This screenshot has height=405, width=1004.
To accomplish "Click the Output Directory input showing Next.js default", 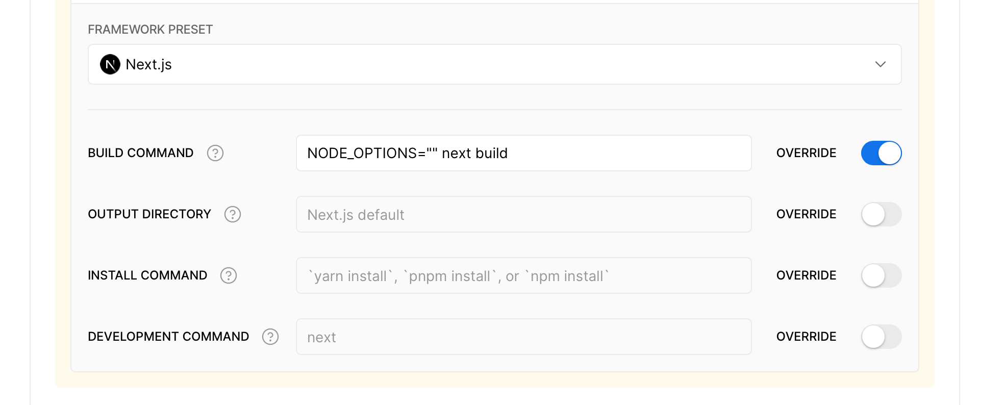I will click(523, 214).
